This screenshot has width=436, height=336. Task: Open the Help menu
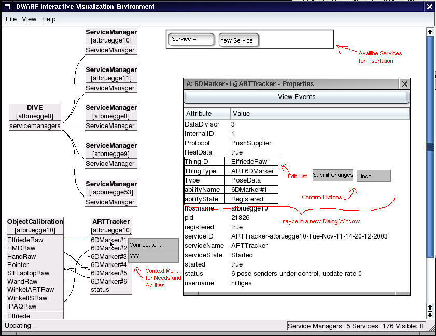pos(49,19)
